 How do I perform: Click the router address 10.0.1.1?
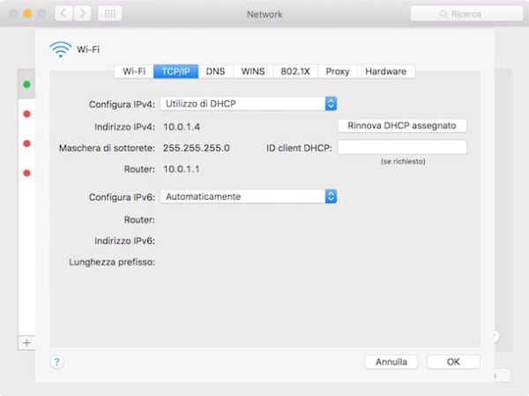(x=181, y=169)
